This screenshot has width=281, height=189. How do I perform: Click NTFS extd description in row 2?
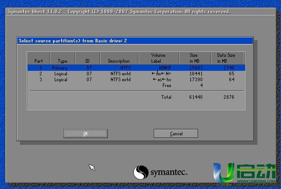120,74
